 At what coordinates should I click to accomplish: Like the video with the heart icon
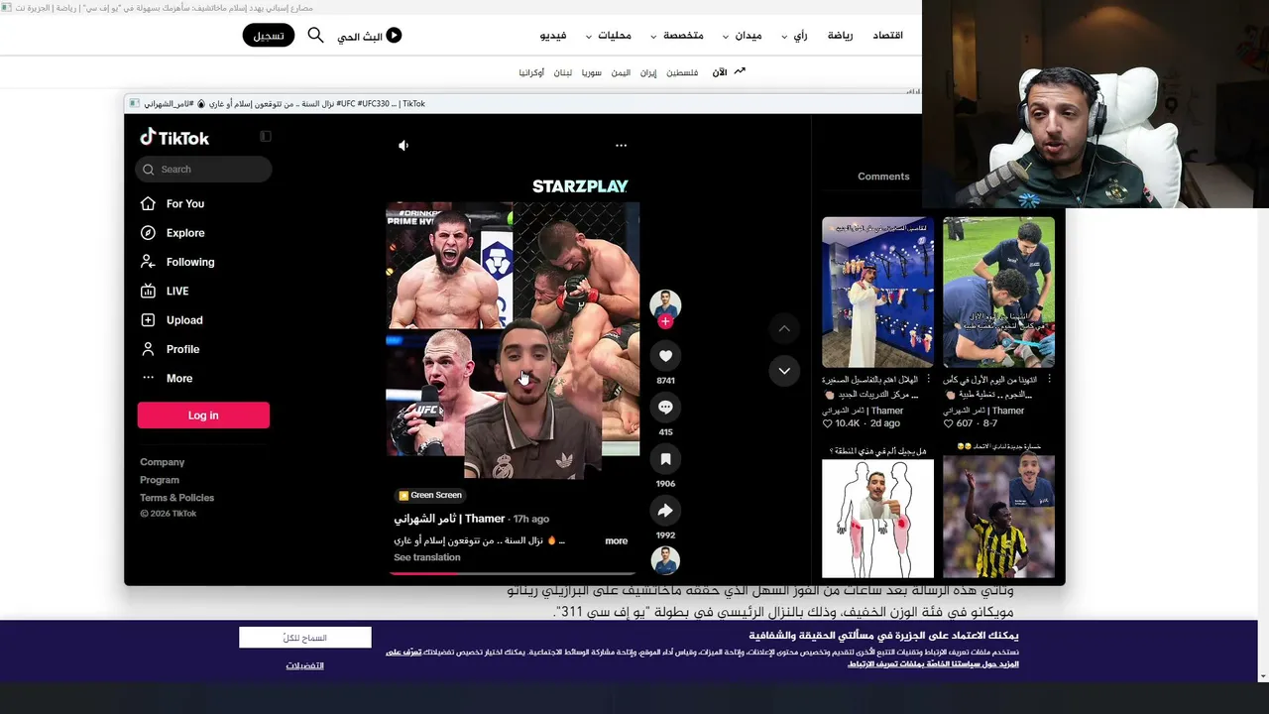[x=665, y=356]
